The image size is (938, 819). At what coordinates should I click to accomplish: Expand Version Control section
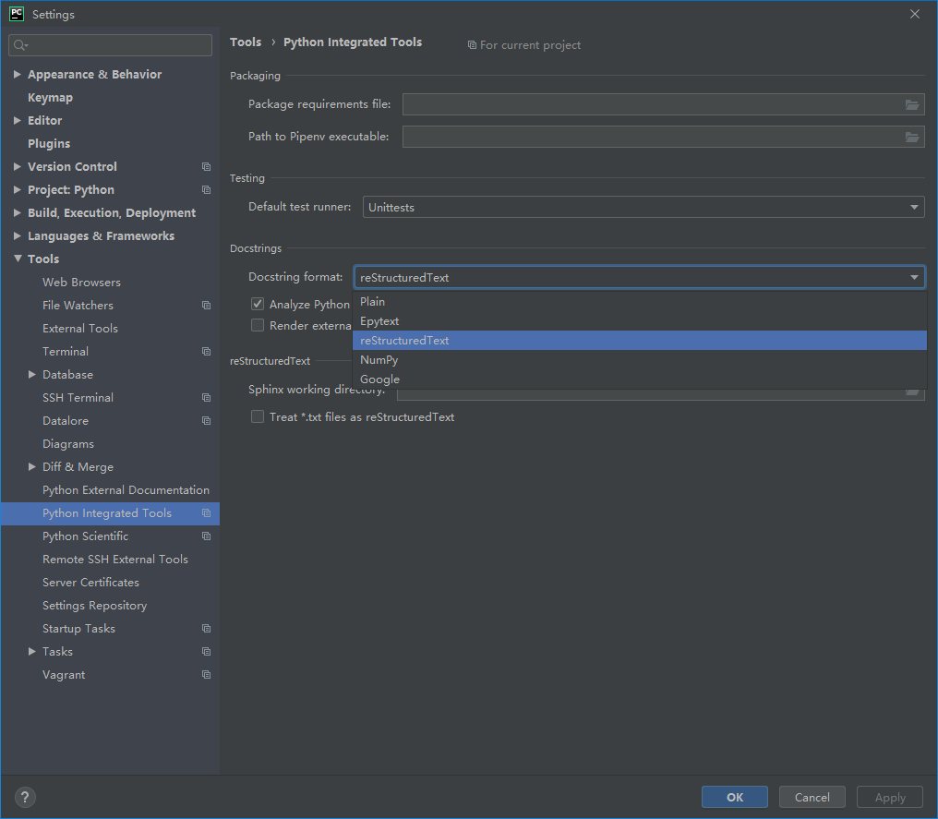tap(18, 166)
